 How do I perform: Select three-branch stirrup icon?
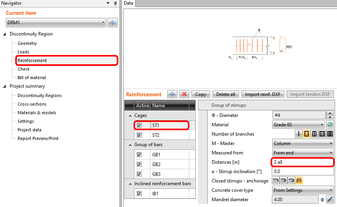314,134
